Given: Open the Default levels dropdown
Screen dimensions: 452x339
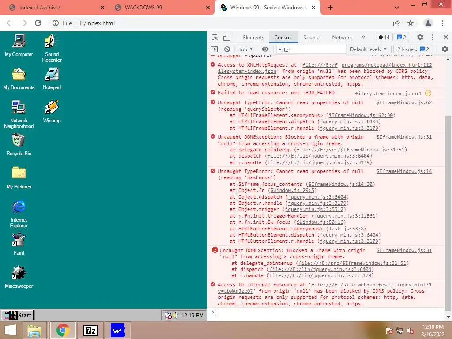Looking at the screenshot, I should (x=368, y=49).
